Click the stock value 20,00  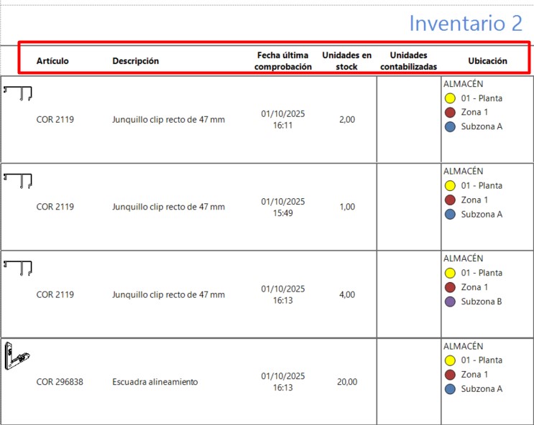(347, 382)
